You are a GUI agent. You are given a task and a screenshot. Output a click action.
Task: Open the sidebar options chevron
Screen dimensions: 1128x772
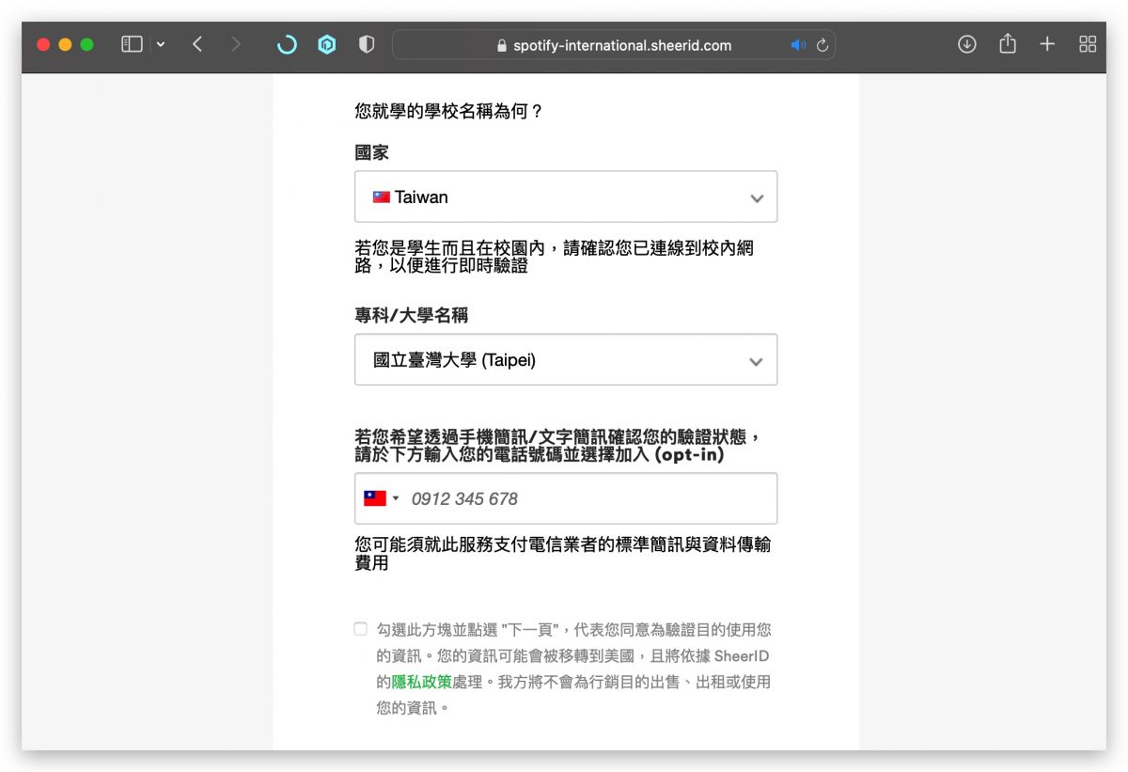click(161, 44)
